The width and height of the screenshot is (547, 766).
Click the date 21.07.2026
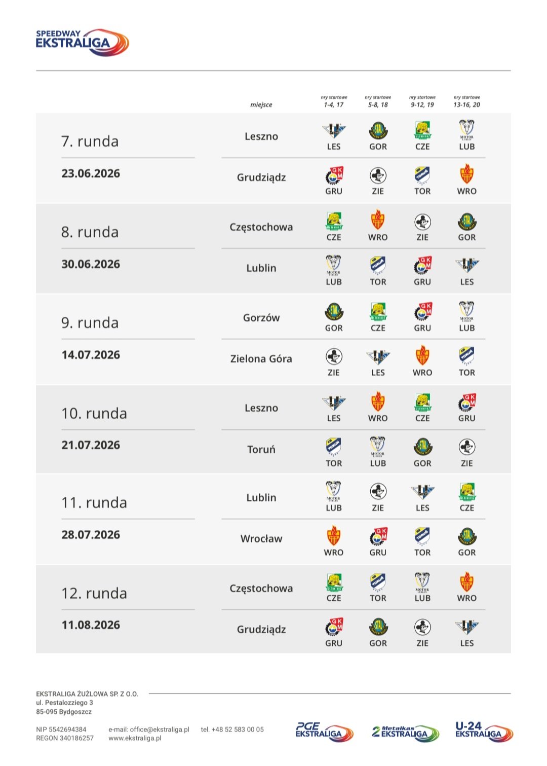(91, 445)
